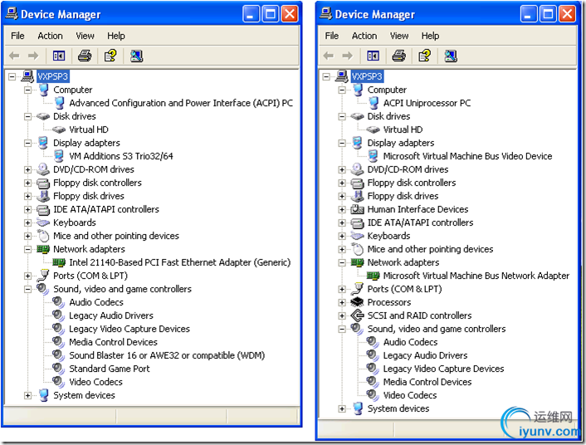The width and height of the screenshot is (586, 445).
Task: Collapse Sound, video and game controllers, left window
Action: point(27,289)
